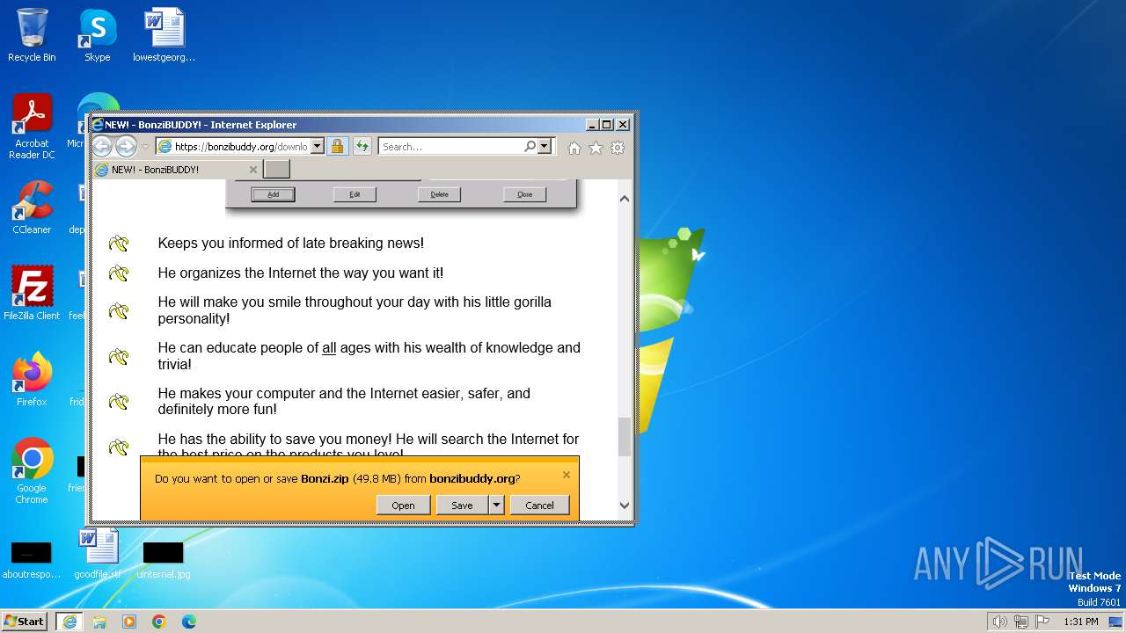Open Chrome from the taskbar
This screenshot has height=633, width=1126.
click(x=159, y=622)
